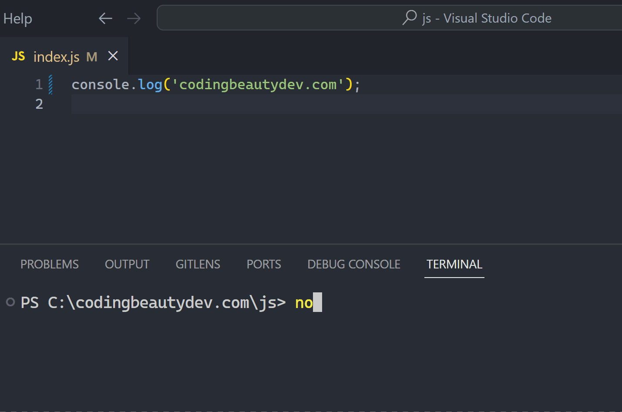Click the 'log' method in line 1
The height and width of the screenshot is (412, 622).
tap(150, 84)
